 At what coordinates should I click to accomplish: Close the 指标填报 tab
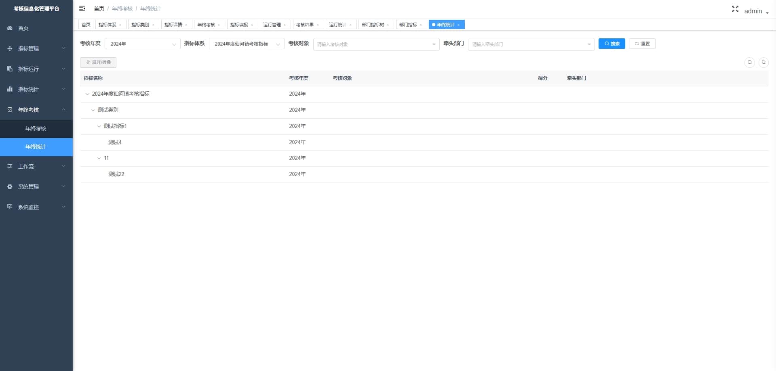pyautogui.click(x=252, y=25)
